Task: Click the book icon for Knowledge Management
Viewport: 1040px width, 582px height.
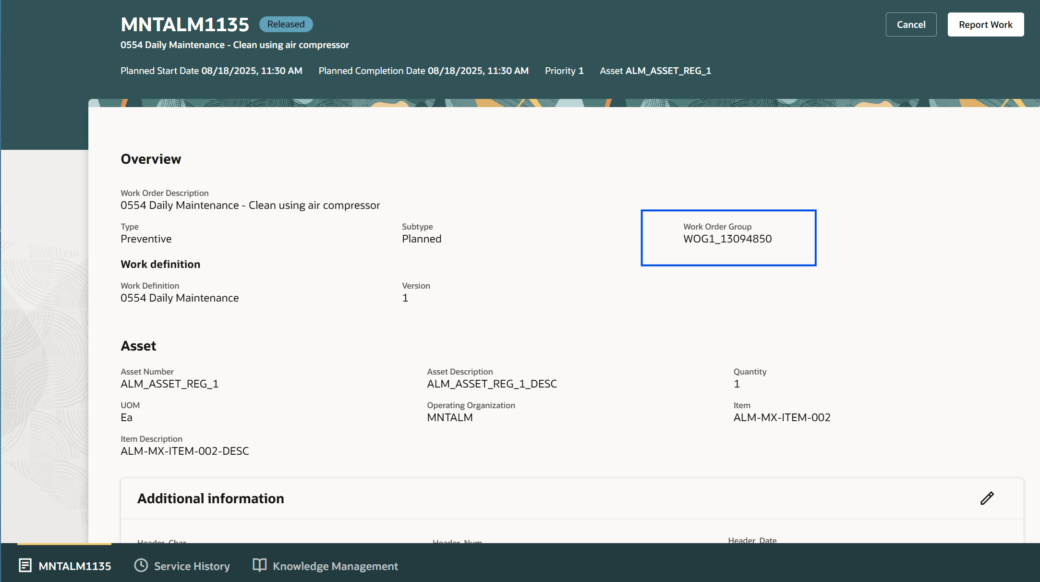Action: pyautogui.click(x=259, y=565)
